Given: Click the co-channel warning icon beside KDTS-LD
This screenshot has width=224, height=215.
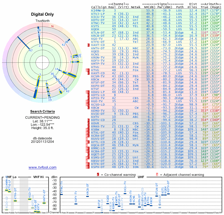Looking at the screenshot, I should point(88,95).
